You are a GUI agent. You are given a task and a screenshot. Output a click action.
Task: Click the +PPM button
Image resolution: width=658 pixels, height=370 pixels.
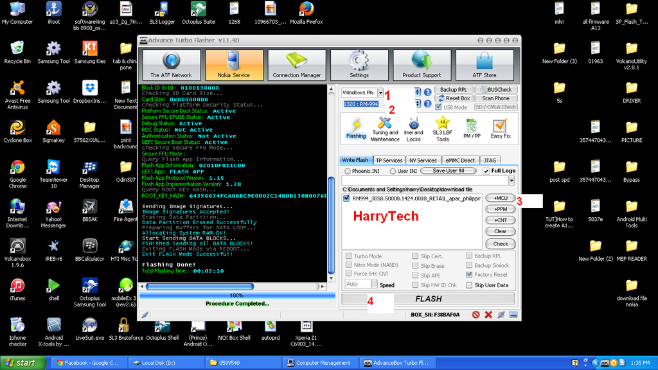tap(500, 209)
